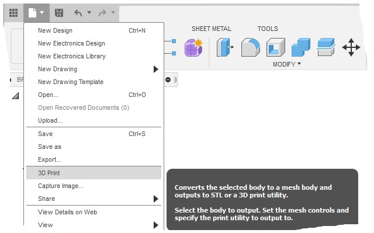This screenshot has width=374, height=233.
Task: Switch to the SHEET METAL tab
Action: point(212,29)
